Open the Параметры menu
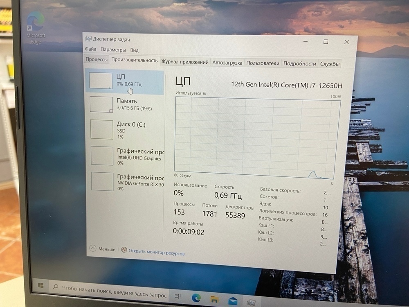The image size is (409, 307). pos(113,50)
